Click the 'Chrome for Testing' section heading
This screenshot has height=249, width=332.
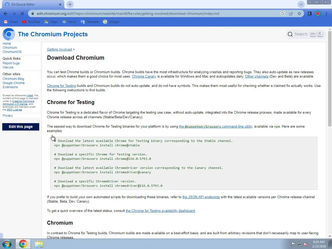tap(71, 102)
